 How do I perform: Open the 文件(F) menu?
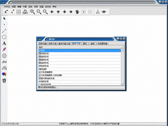pyautogui.click(x=7, y=6)
